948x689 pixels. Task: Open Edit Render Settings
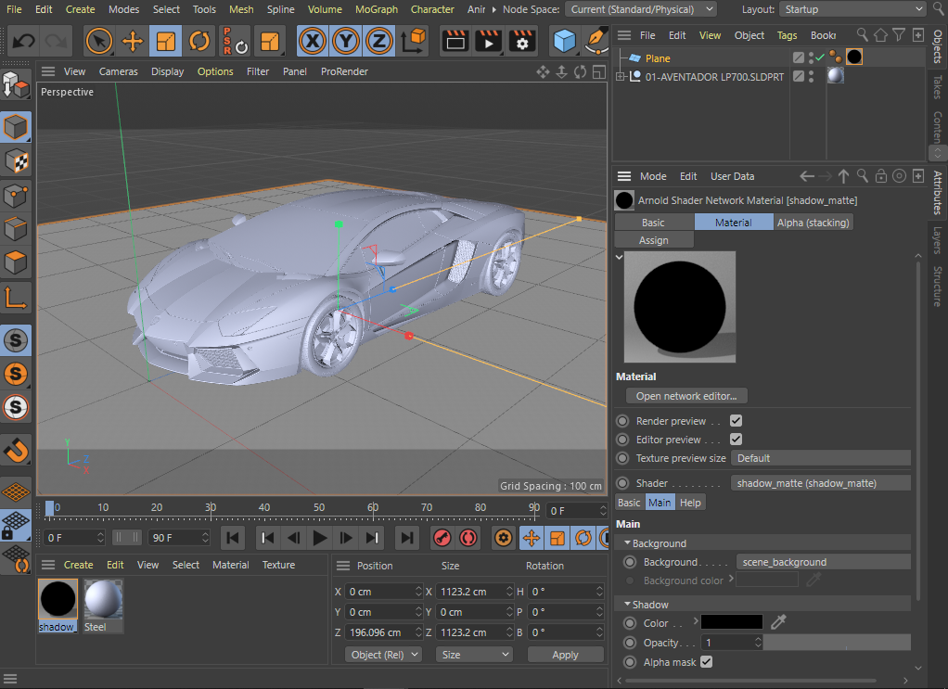click(522, 42)
